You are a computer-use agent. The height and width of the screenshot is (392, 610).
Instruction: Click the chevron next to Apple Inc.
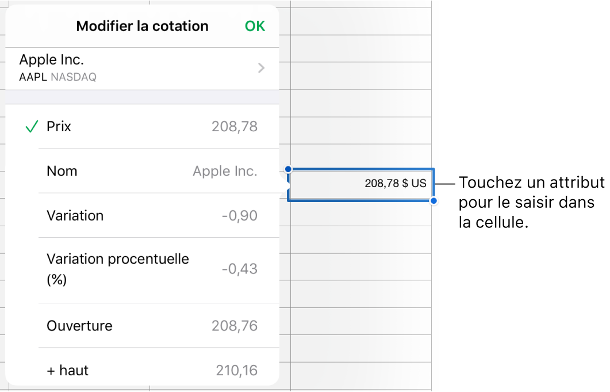coord(262,67)
